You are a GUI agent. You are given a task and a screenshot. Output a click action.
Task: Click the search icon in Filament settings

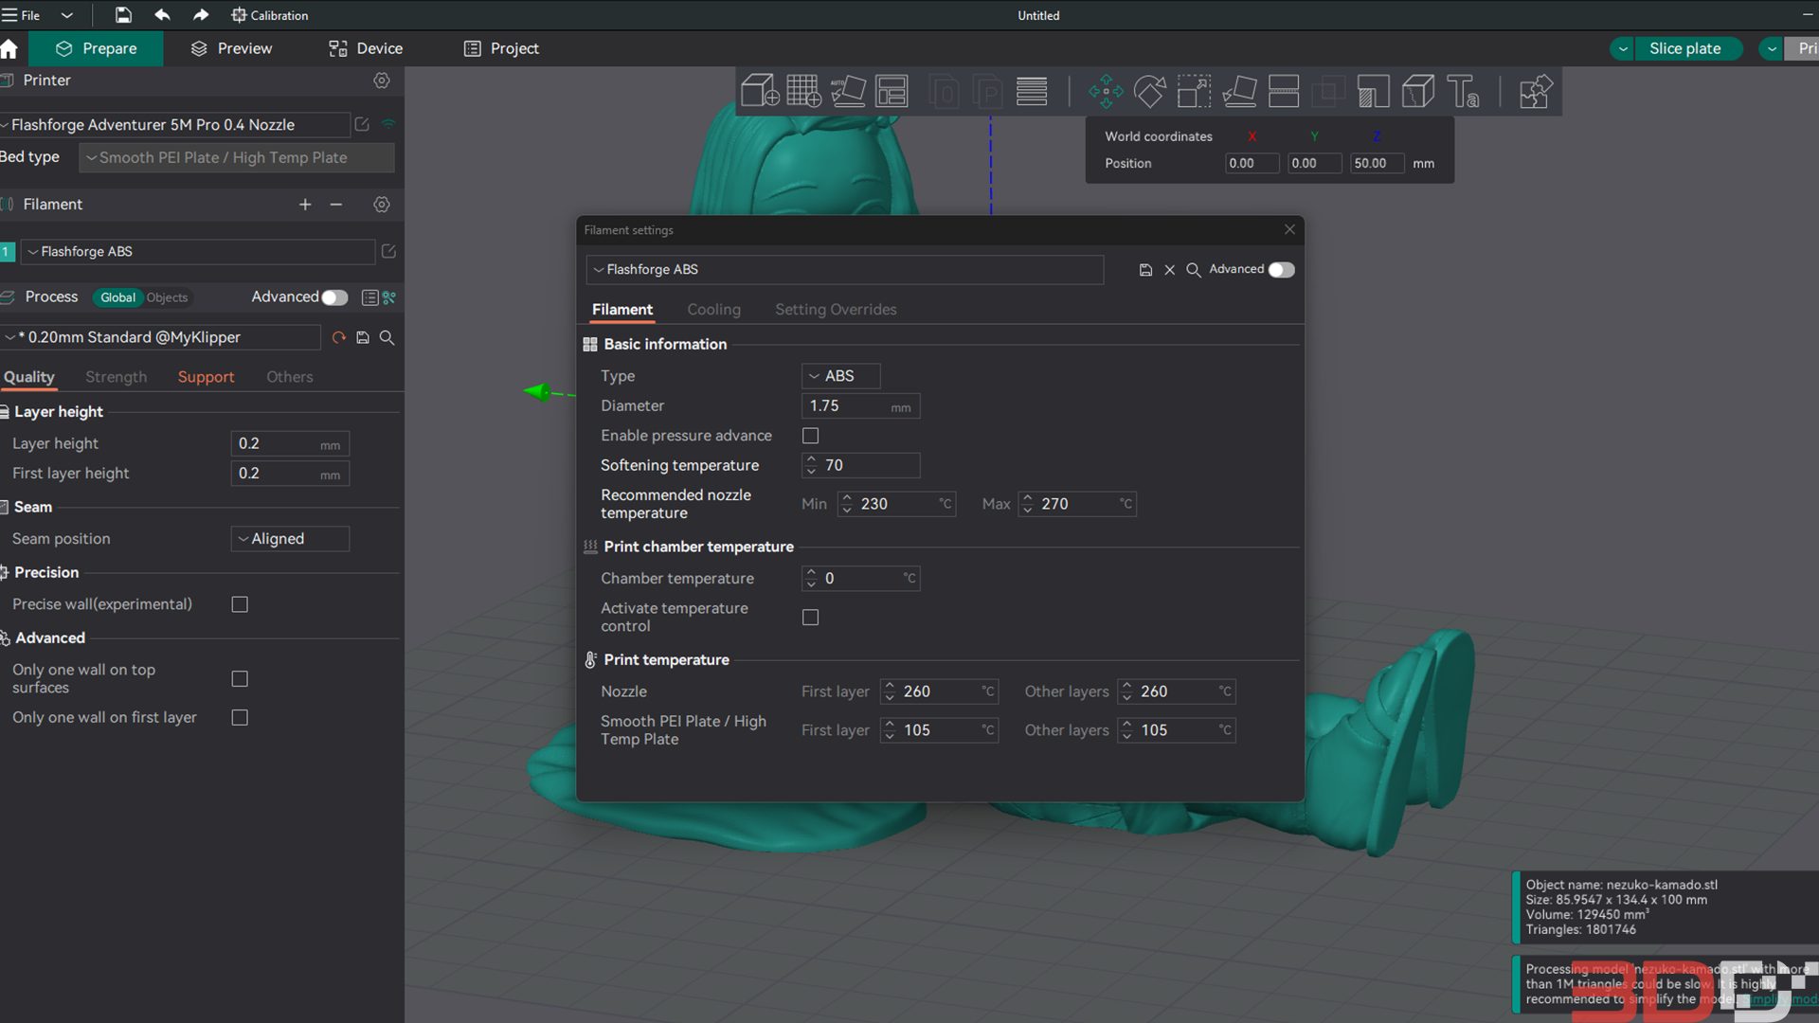[1194, 270]
